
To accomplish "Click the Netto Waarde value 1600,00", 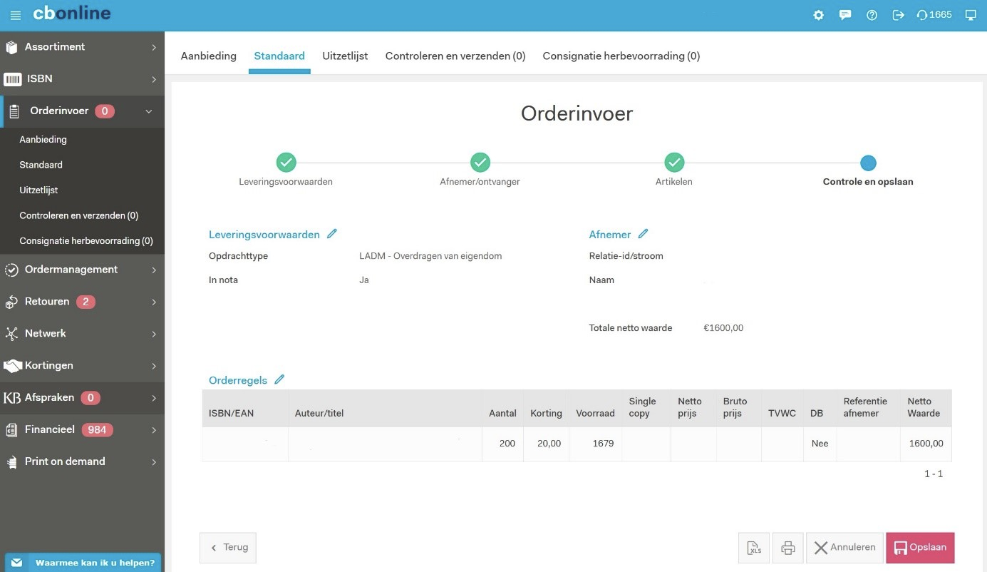I will [926, 444].
